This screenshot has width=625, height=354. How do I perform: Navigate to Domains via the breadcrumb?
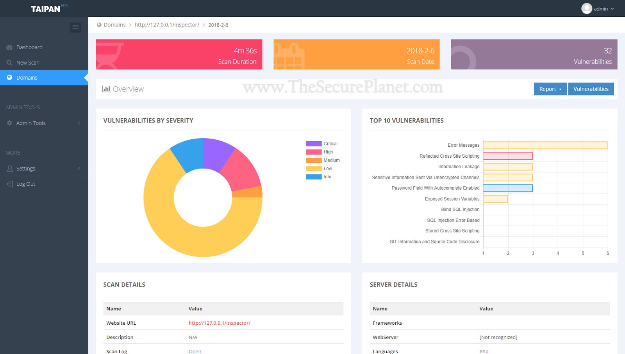[114, 25]
